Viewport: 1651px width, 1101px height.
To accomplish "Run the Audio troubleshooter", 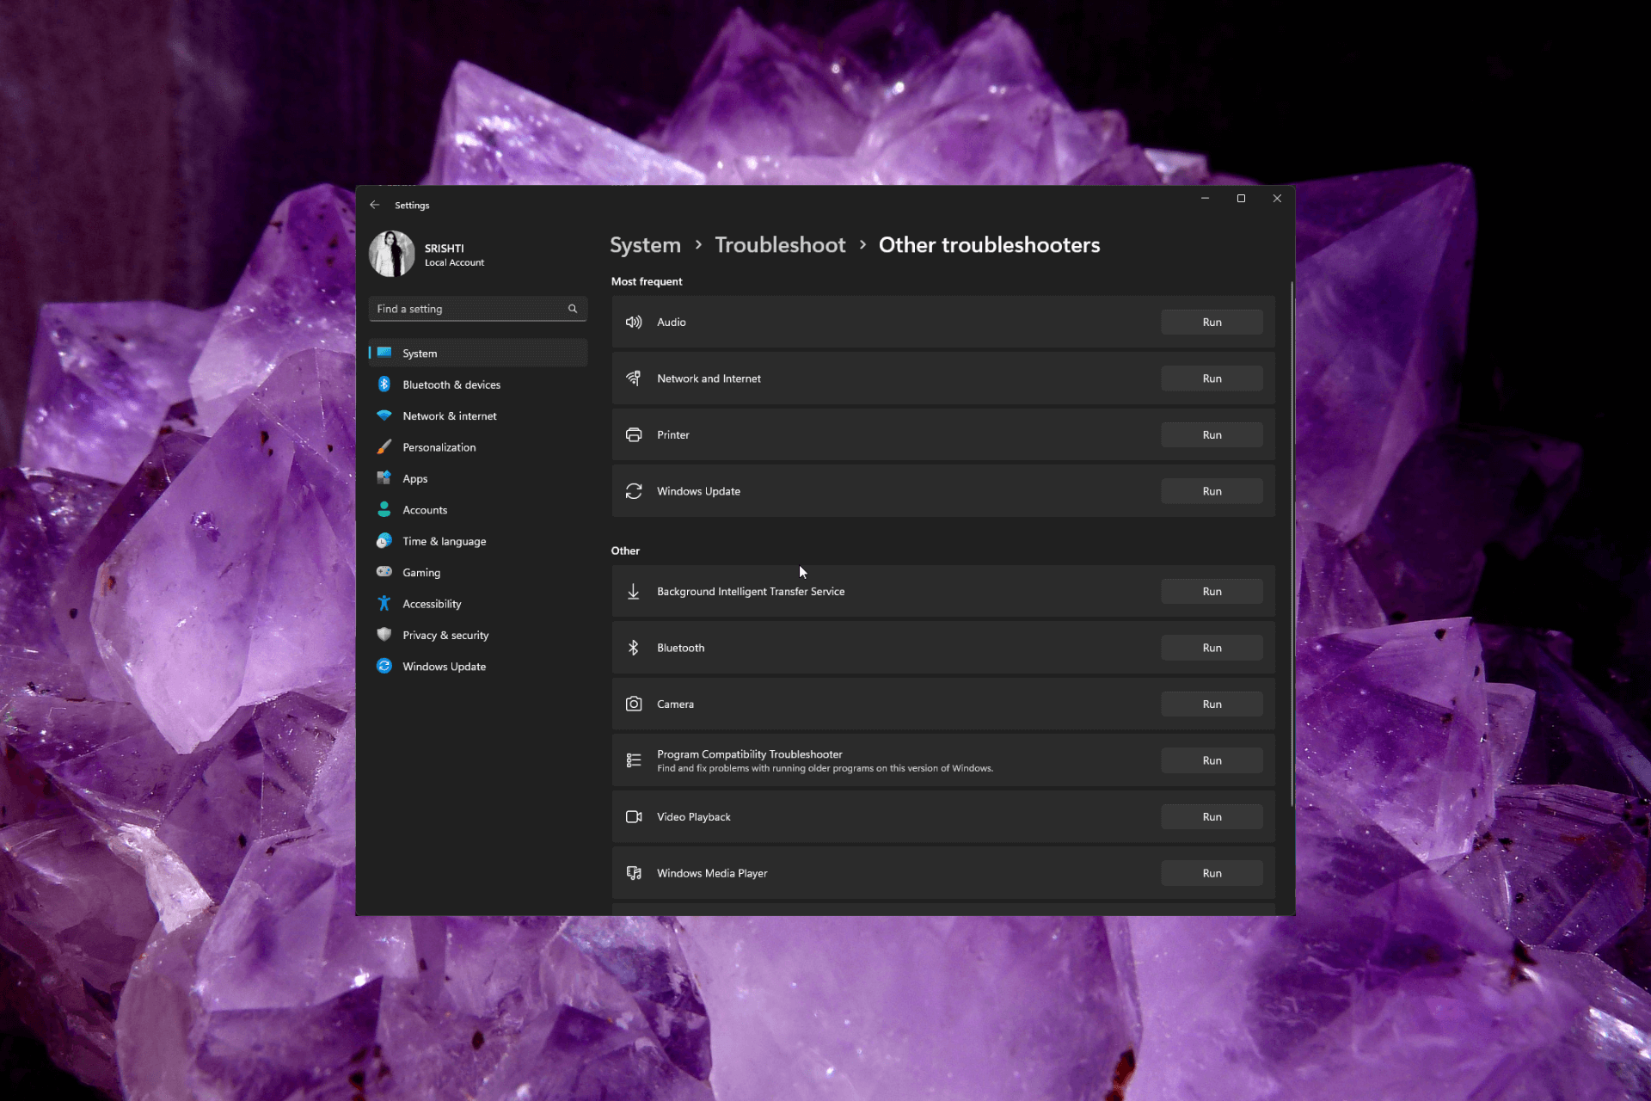I will pos(1212,322).
